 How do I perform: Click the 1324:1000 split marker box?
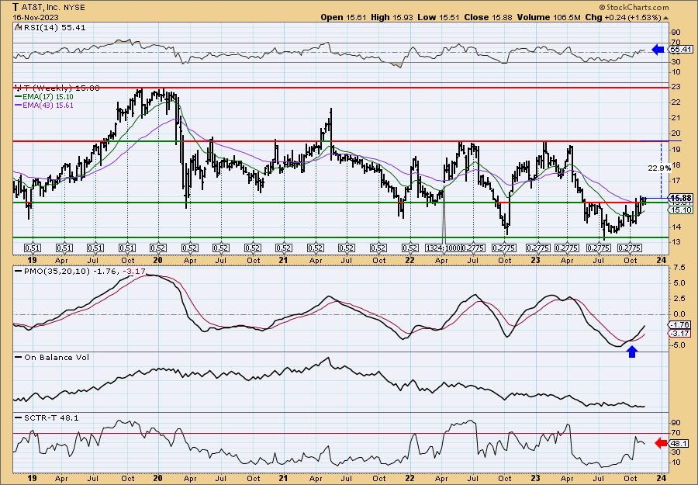click(444, 248)
